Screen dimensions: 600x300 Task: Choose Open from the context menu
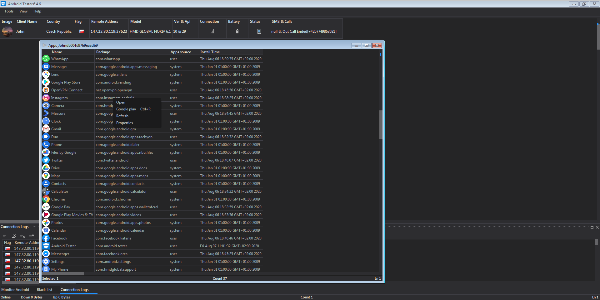137,102
